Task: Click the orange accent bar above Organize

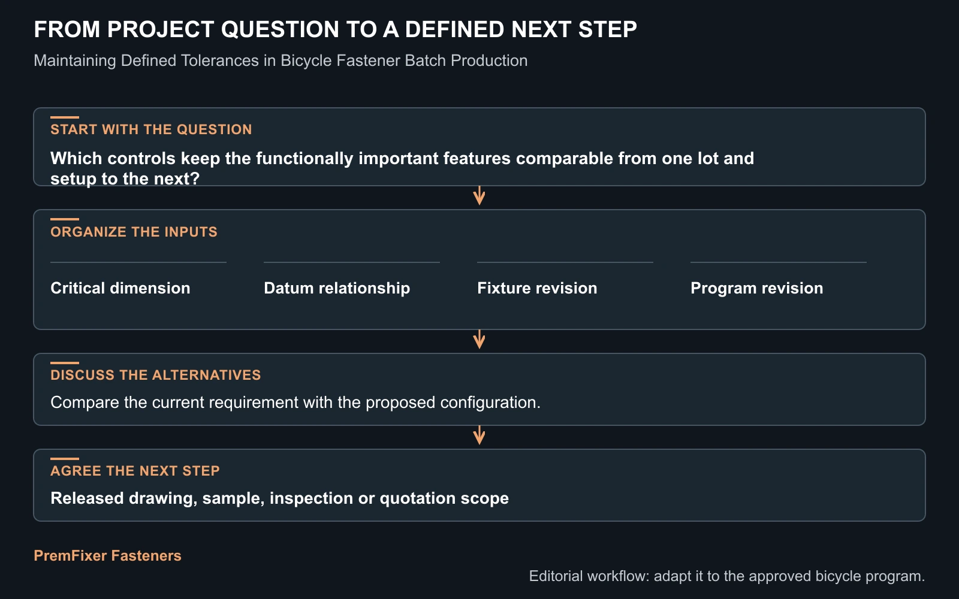Action: (x=65, y=219)
